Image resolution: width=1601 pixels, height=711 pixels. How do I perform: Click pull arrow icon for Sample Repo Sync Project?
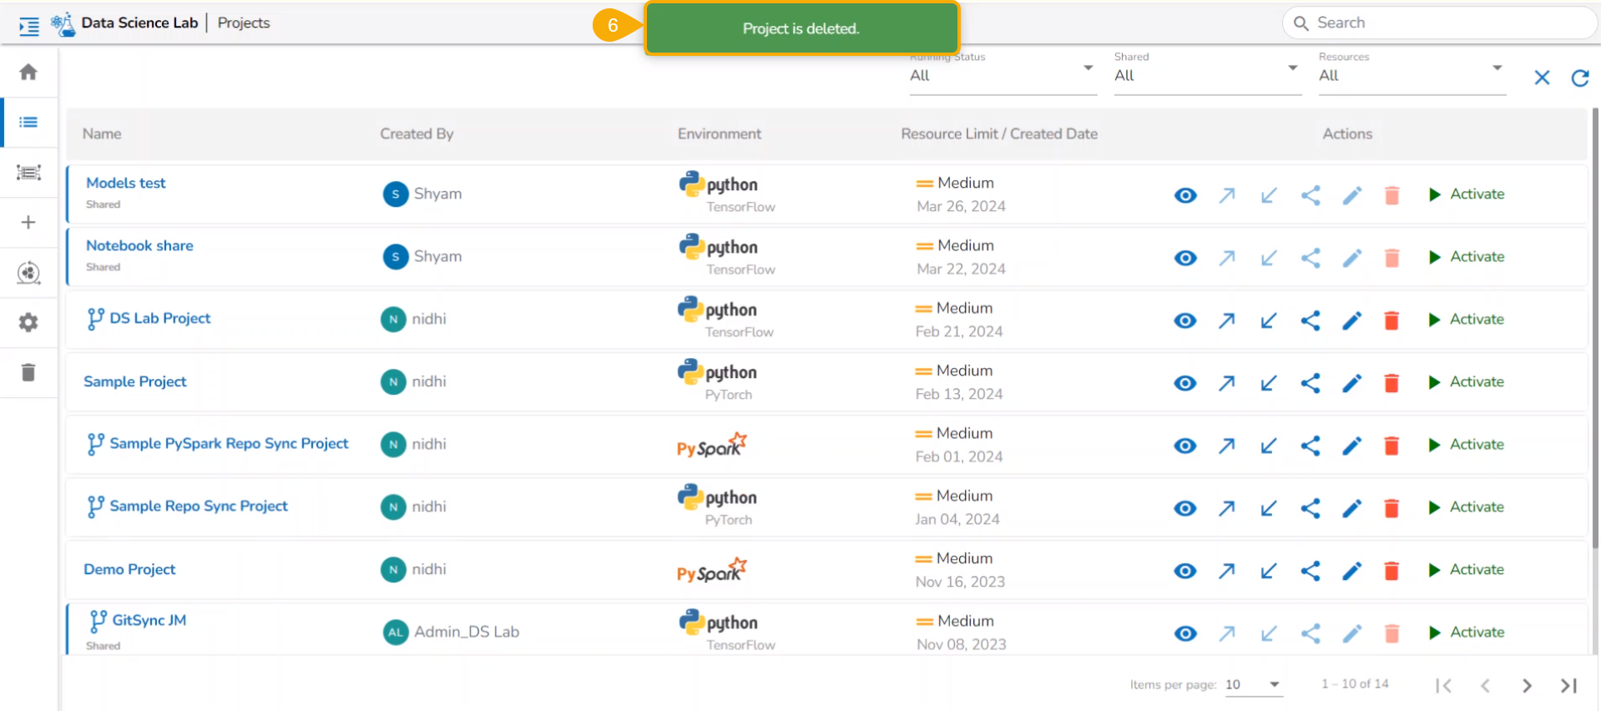(1268, 508)
